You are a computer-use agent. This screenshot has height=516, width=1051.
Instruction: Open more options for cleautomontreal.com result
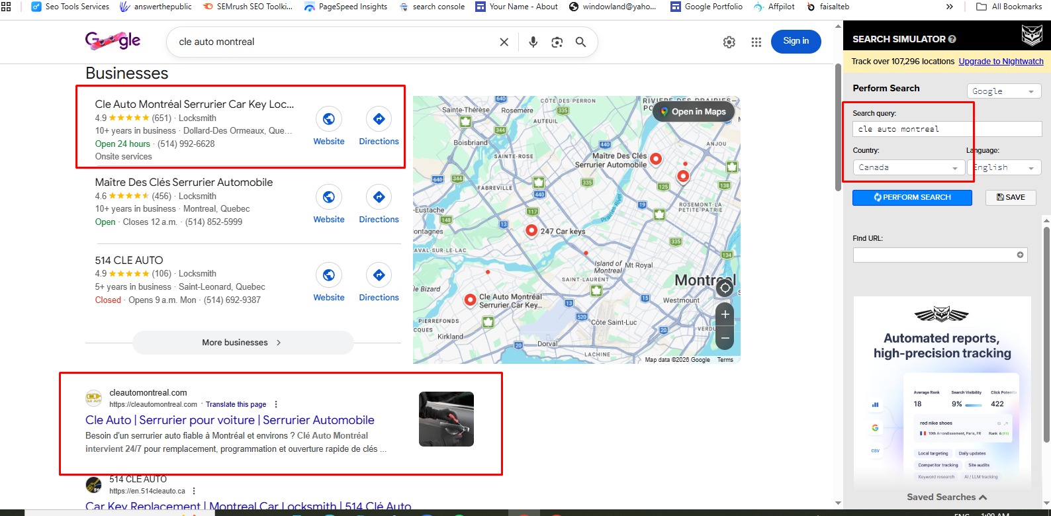[276, 404]
